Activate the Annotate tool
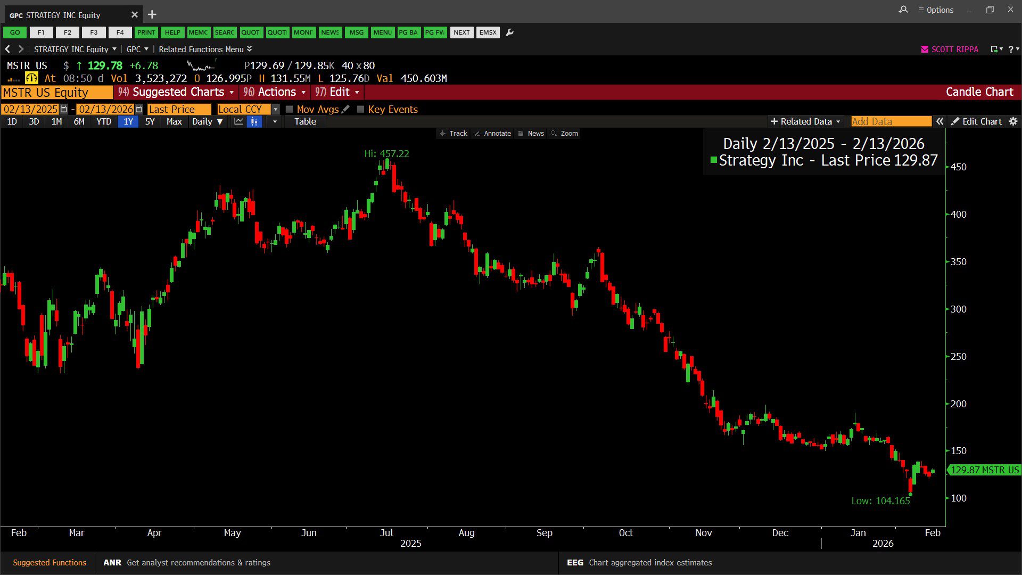Image resolution: width=1022 pixels, height=575 pixels. coord(492,134)
